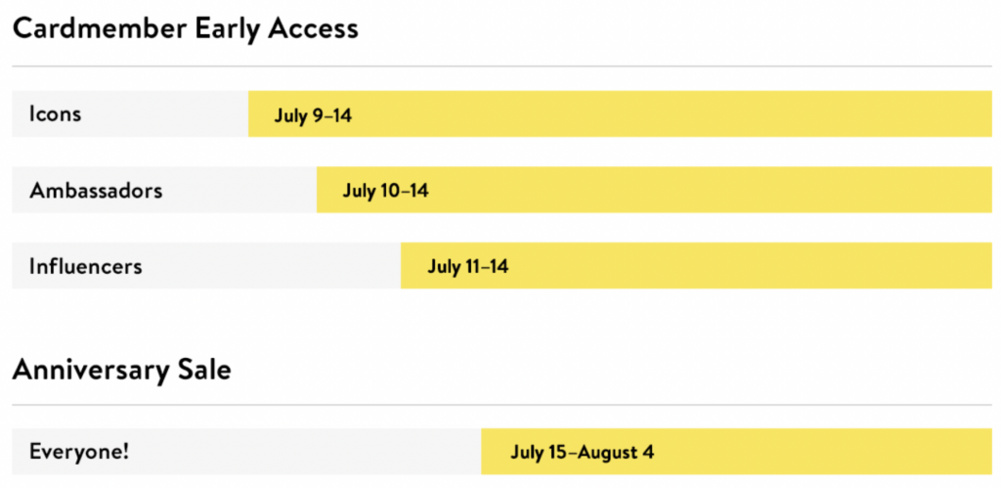The image size is (1001, 488).
Task: Select the Everyone! row label
Action: [x=79, y=452]
